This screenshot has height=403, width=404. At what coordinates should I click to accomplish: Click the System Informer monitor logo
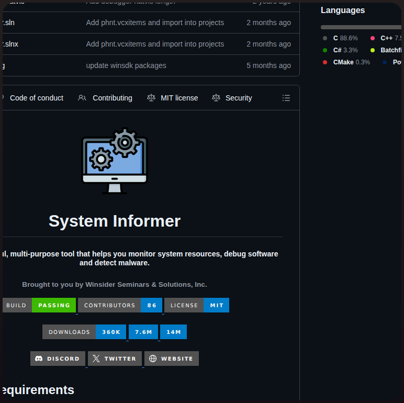(115, 161)
